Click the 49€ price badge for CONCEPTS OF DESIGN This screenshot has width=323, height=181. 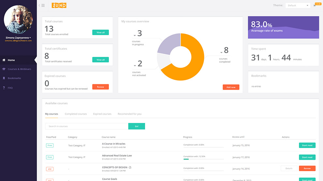coord(50,169)
